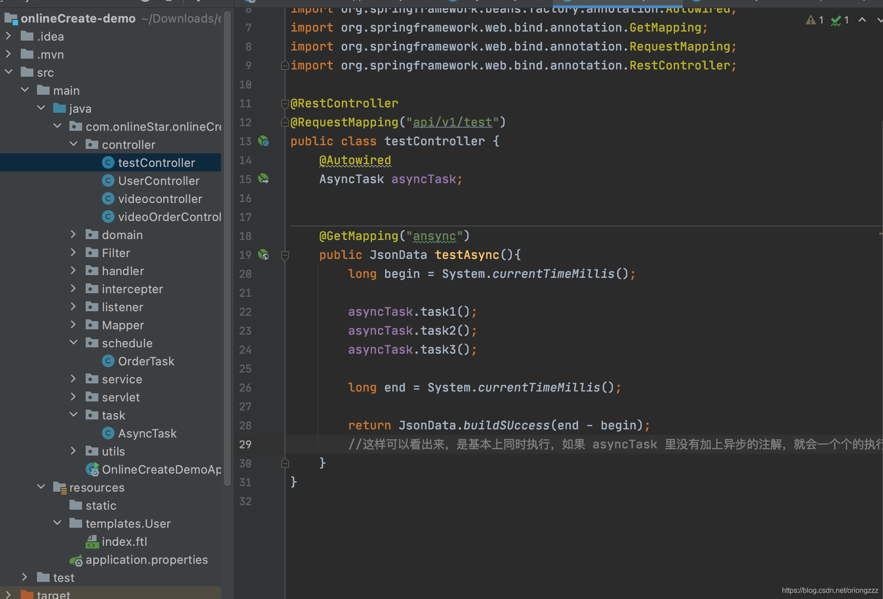This screenshot has width=883, height=599.
Task: Click the @Autowired annotation
Action: [355, 160]
